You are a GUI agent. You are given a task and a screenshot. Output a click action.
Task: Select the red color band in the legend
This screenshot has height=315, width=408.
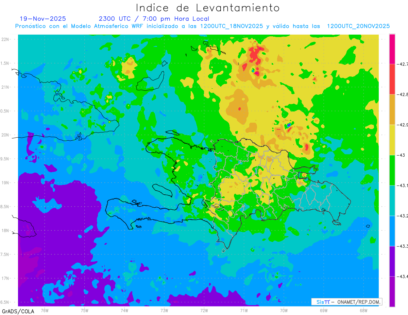[392, 79]
